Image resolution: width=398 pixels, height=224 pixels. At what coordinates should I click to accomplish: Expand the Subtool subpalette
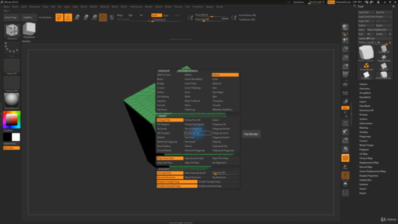pyautogui.click(x=363, y=84)
